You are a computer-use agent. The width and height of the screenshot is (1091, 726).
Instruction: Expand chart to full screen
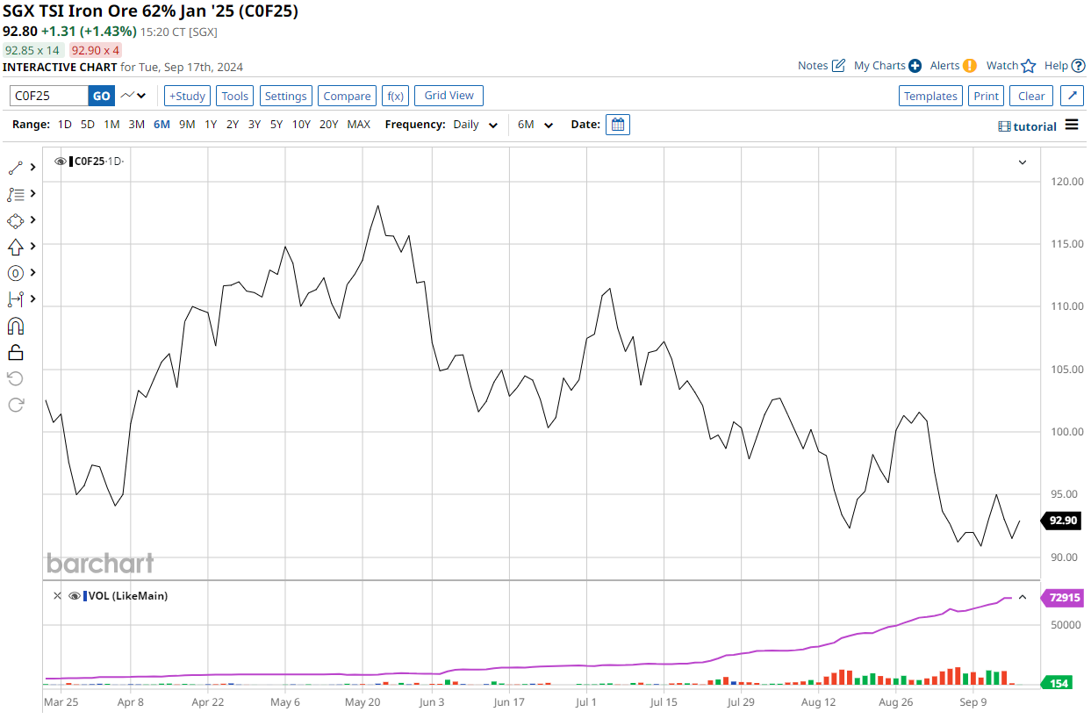pyautogui.click(x=1072, y=96)
